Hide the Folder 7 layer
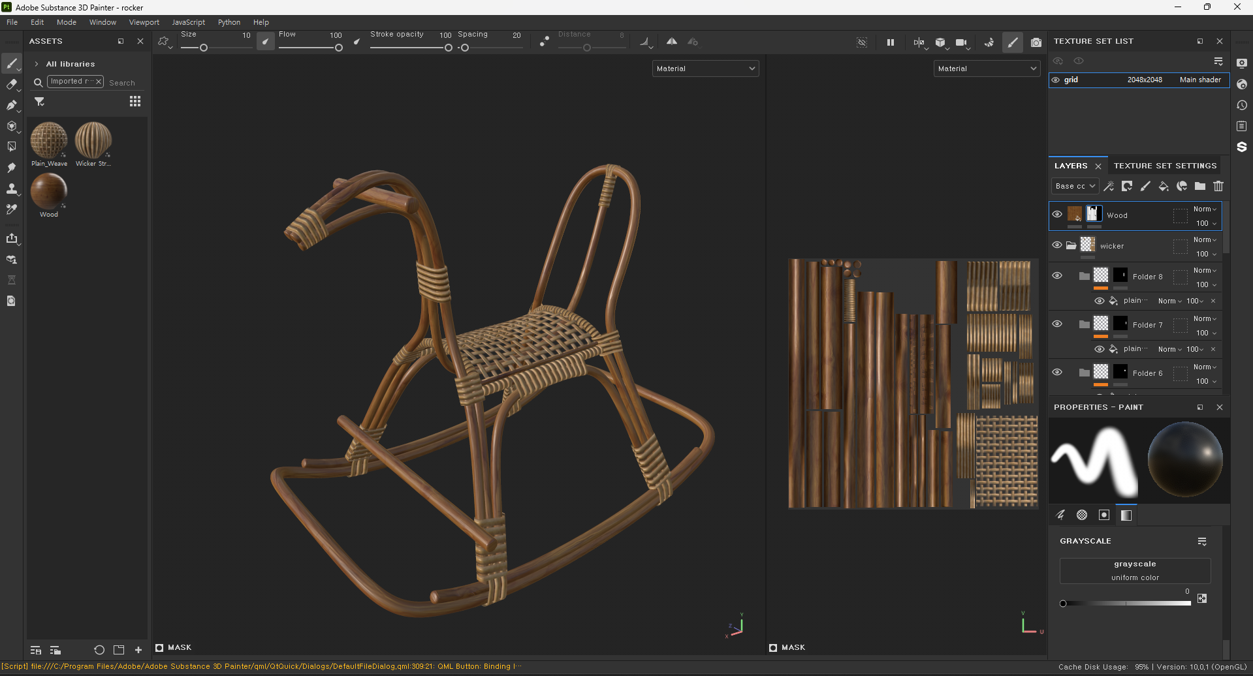The height and width of the screenshot is (676, 1253). pyautogui.click(x=1057, y=324)
